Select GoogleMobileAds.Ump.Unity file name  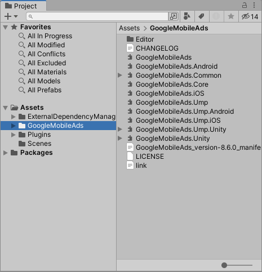pyautogui.click(x=181, y=130)
